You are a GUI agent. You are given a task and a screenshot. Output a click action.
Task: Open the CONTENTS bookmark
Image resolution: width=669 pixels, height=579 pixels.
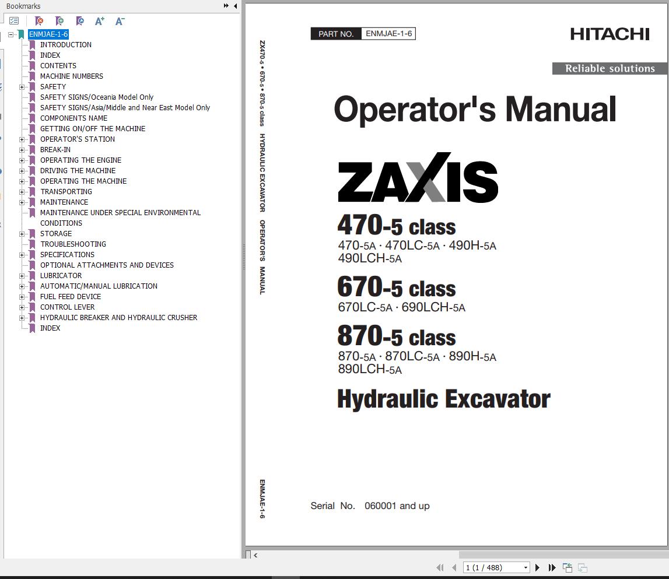tap(58, 66)
